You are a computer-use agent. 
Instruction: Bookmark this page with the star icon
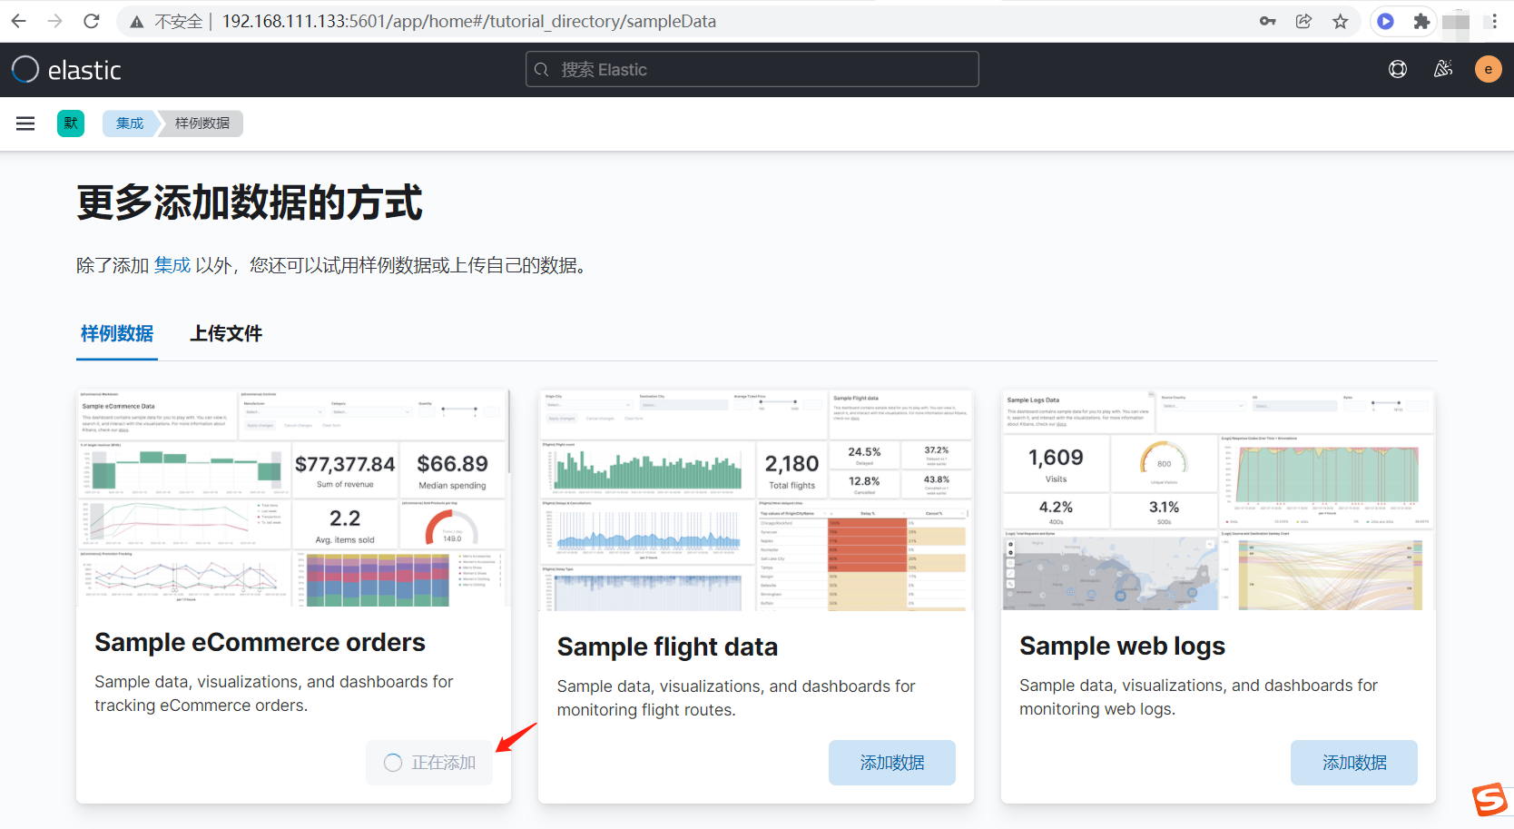(x=1341, y=21)
